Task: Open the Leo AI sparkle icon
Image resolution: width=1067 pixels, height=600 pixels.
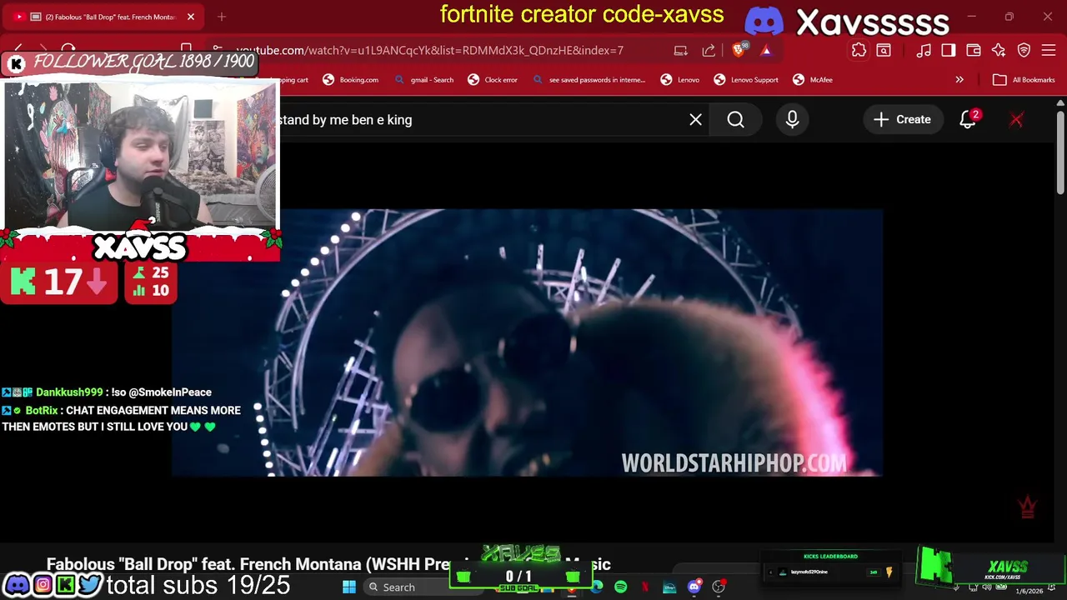Action: point(999,50)
